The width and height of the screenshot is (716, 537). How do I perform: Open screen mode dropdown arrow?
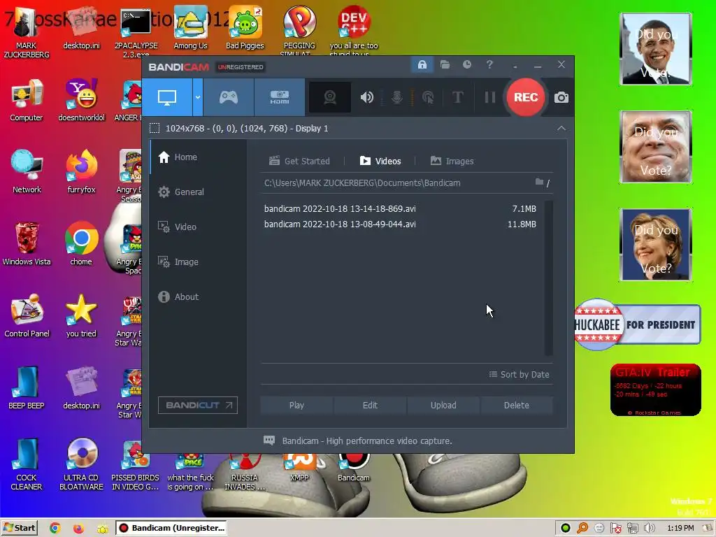tap(198, 97)
